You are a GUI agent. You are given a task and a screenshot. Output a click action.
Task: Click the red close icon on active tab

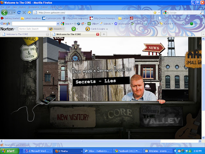97,34
